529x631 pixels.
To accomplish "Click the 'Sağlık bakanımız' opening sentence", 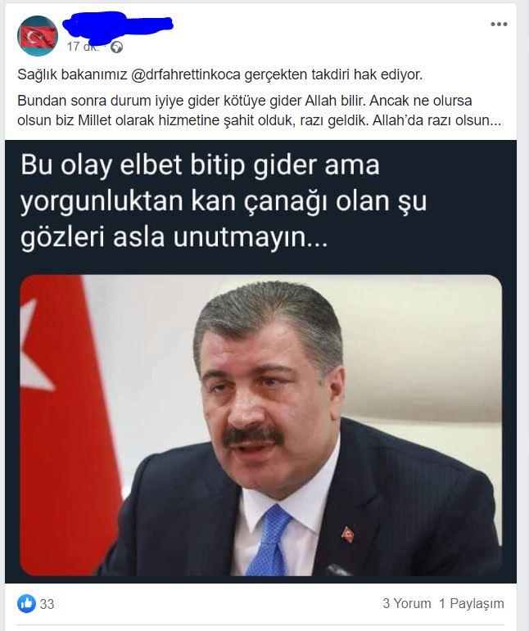I will (219, 74).
